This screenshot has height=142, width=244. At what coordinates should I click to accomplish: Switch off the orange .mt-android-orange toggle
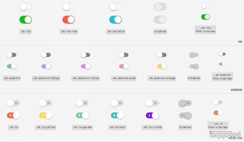(x=162, y=66)
